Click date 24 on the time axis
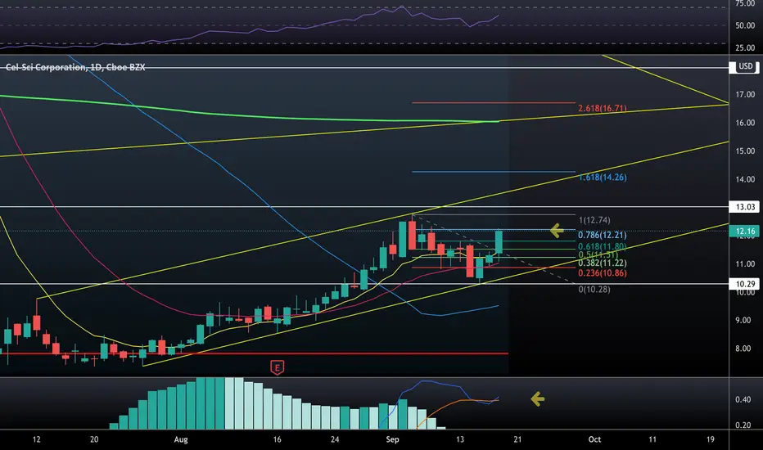 tap(335, 439)
